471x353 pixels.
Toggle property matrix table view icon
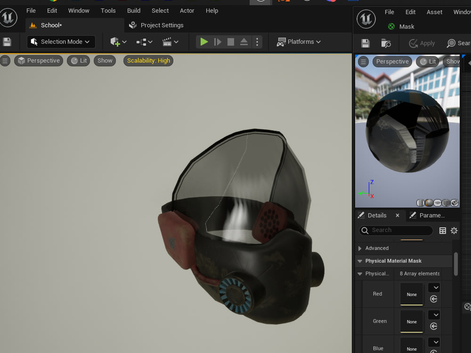(x=442, y=231)
